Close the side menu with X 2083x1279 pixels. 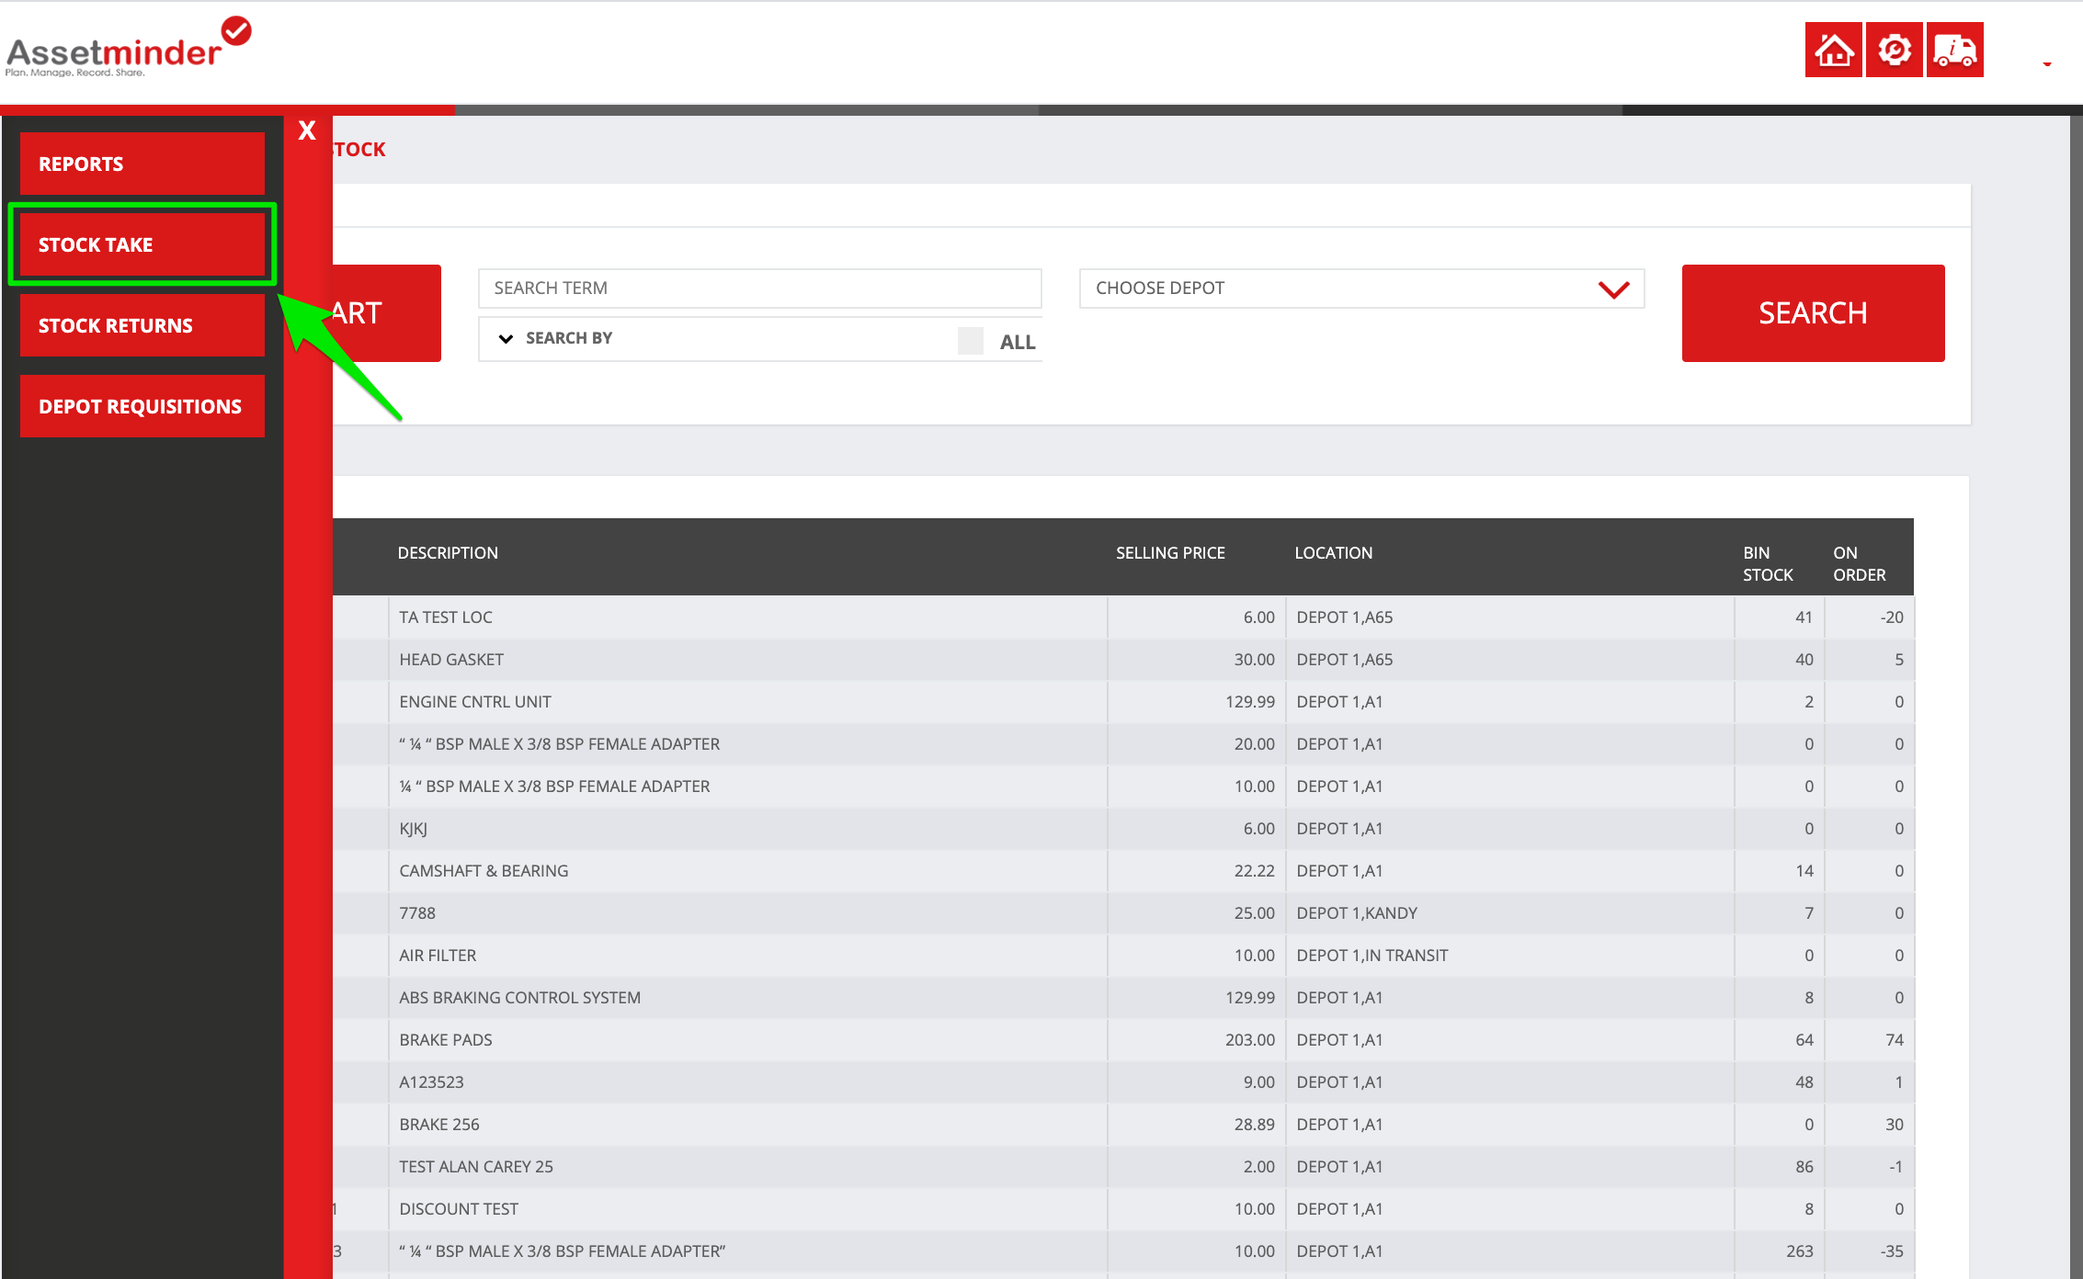(x=307, y=130)
